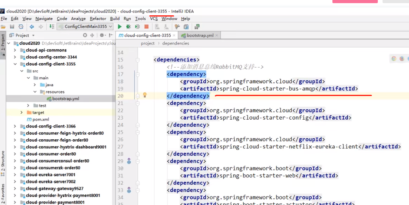Click the Forward navigation arrow
This screenshot has width=409, height=205.
point(41,26)
